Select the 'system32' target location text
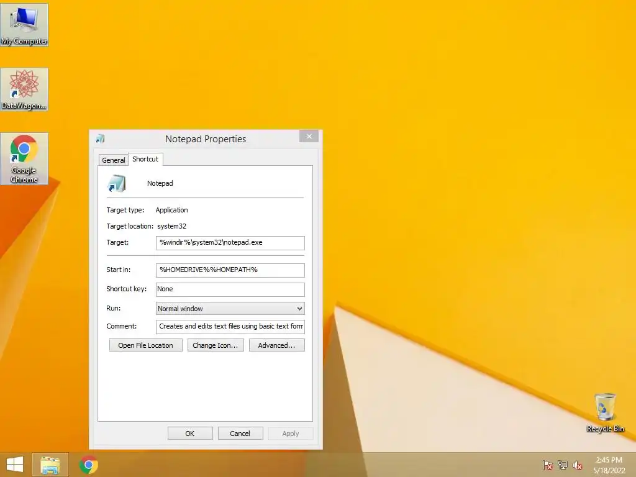Screen dimensions: 636x477 [x=171, y=226]
